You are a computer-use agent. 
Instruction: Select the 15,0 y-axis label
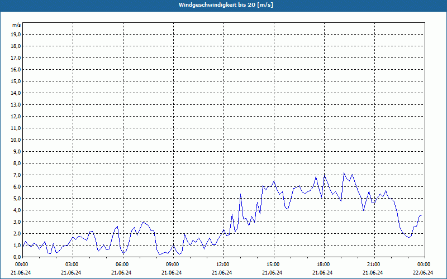coord(16,81)
